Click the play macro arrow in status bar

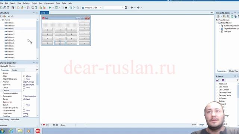(41, 125)
